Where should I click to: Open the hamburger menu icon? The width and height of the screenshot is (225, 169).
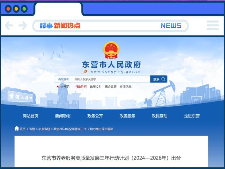[213, 25]
